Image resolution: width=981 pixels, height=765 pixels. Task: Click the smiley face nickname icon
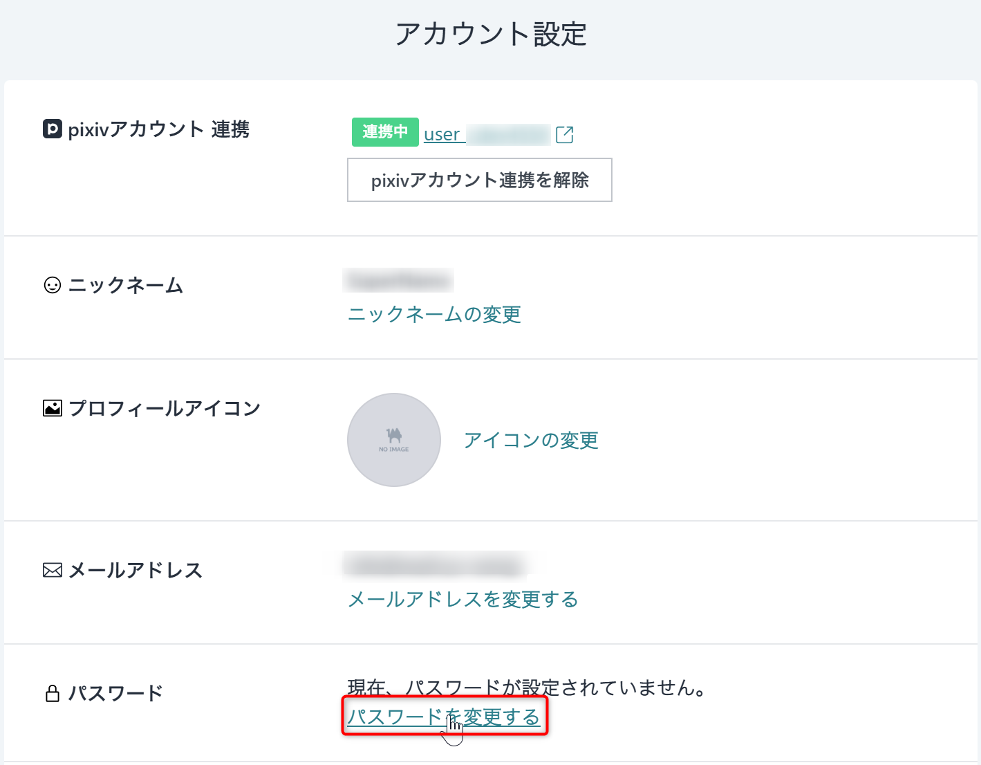tap(53, 285)
